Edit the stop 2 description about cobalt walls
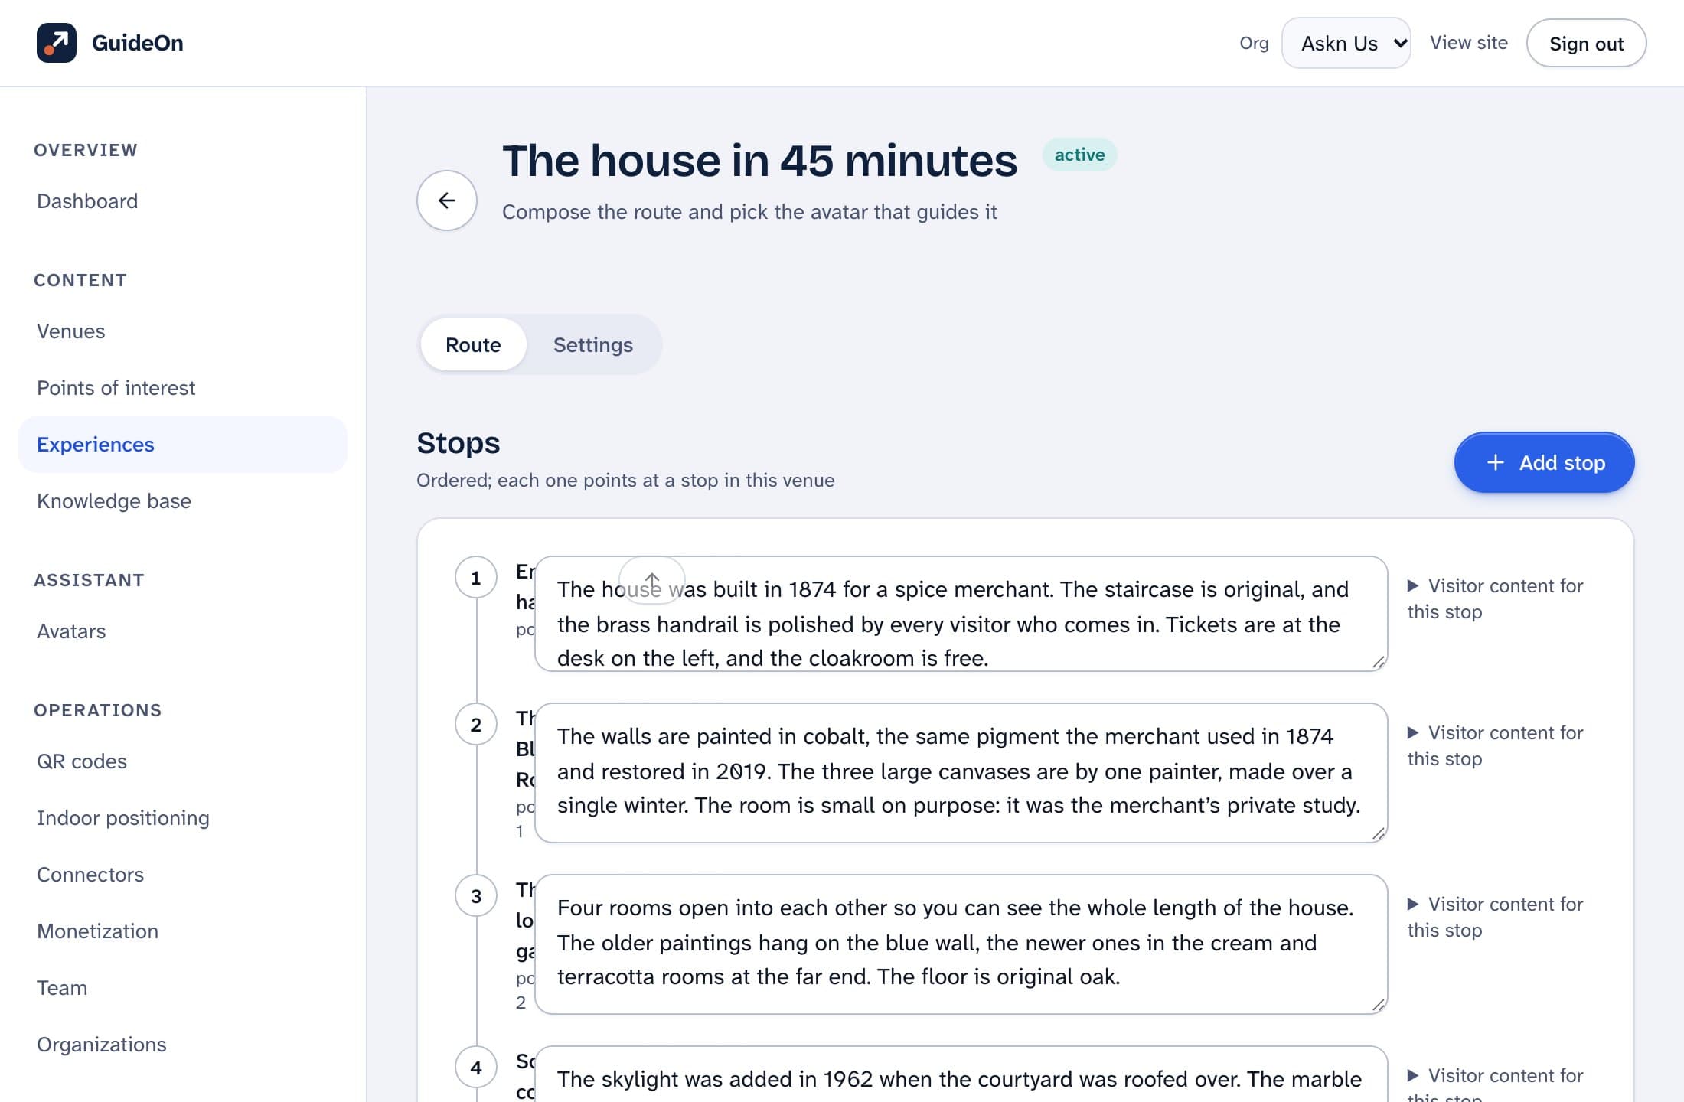Screen dimensions: 1684x1102 coord(961,773)
